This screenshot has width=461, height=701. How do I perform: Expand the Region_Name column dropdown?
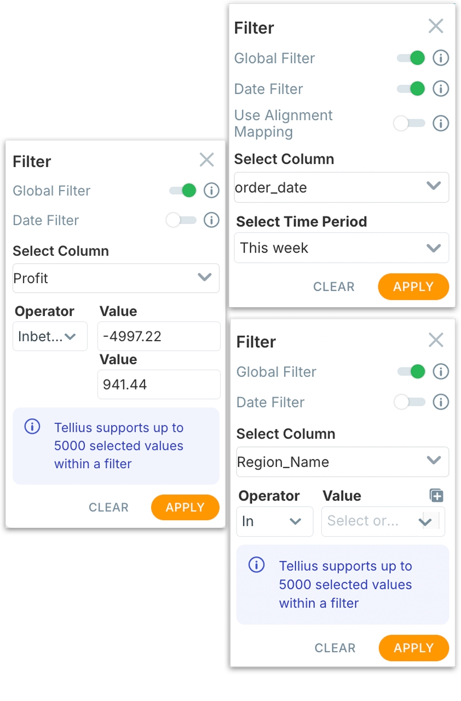[342, 462]
